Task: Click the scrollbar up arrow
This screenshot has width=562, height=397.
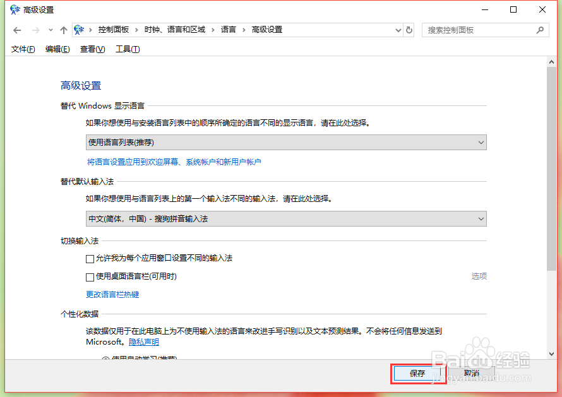Action: (552, 61)
